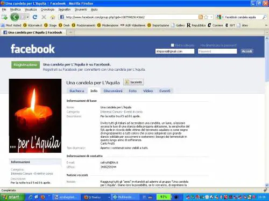Open the Segnalibri menu

65,10
